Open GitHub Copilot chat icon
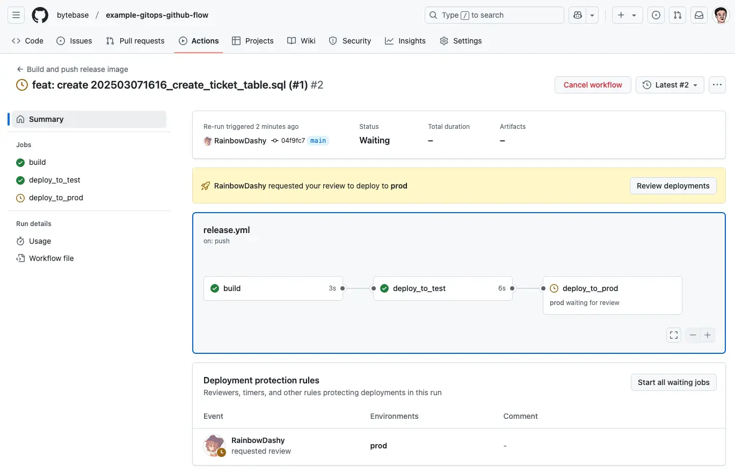This screenshot has width=735, height=472. (579, 14)
